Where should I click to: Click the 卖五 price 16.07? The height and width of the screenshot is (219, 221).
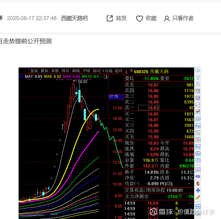(153, 85)
